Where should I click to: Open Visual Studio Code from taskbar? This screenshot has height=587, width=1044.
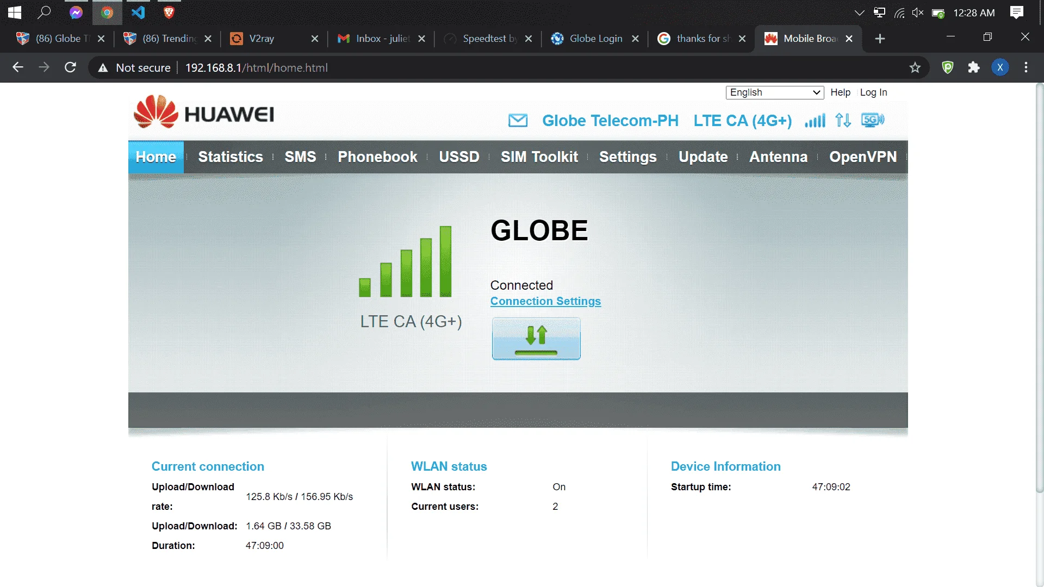pos(138,13)
